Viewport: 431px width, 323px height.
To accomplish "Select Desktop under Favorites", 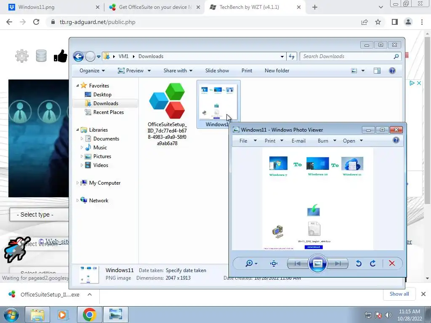I will (102, 95).
